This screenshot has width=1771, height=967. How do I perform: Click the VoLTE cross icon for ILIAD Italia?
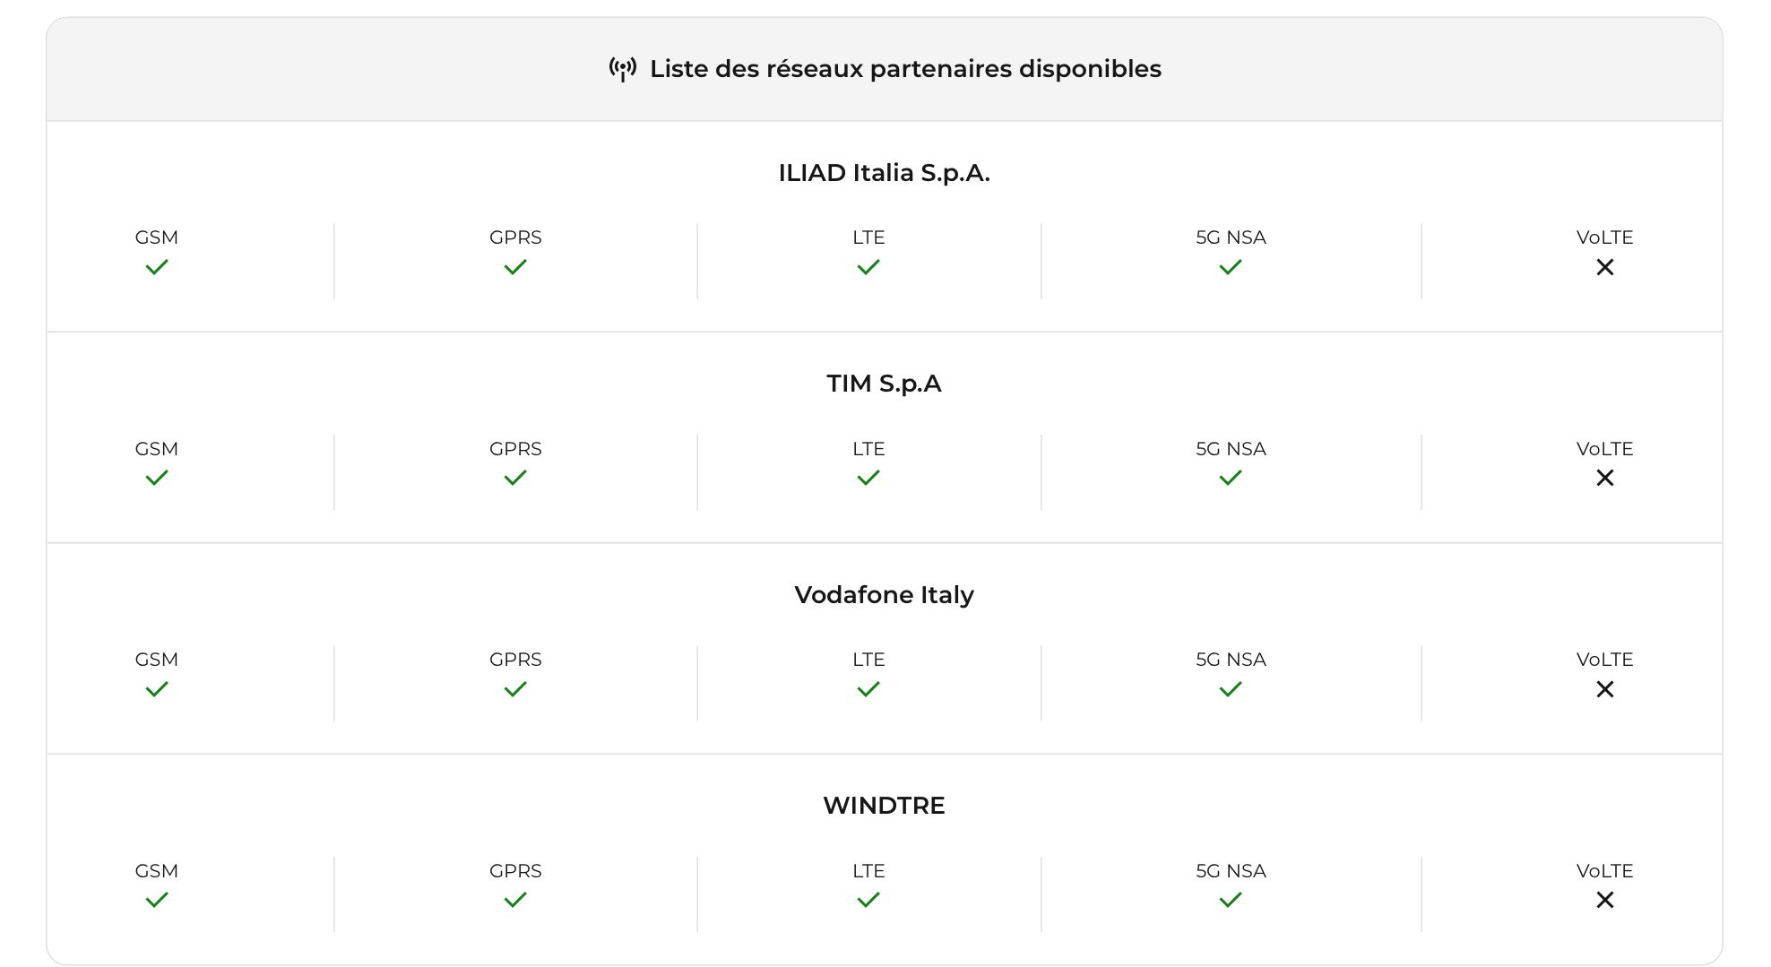tap(1605, 267)
